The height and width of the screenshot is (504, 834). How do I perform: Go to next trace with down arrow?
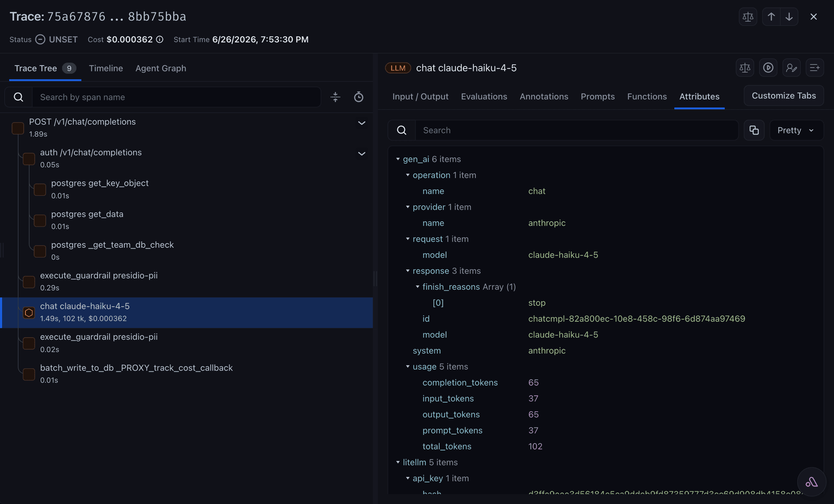pyautogui.click(x=789, y=17)
